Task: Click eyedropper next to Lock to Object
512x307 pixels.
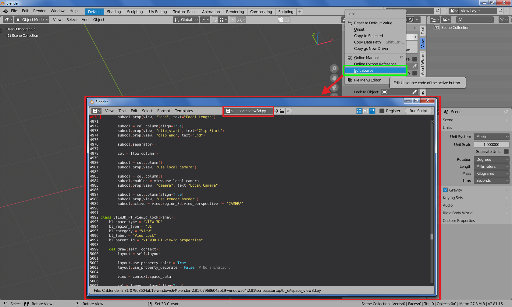Action: pos(414,92)
